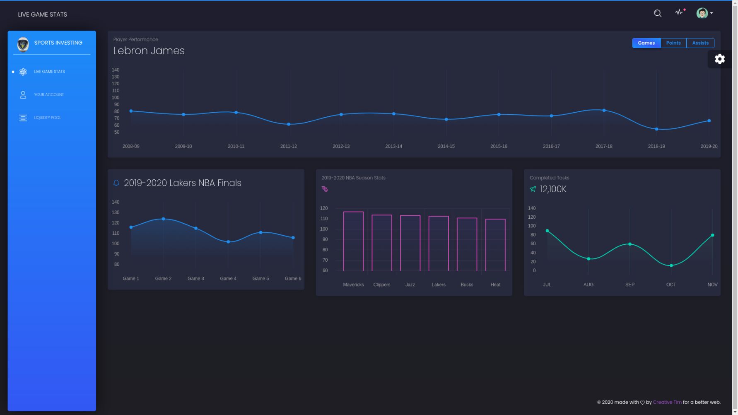Click the JUL point on Completed Tasks chart

547,231
